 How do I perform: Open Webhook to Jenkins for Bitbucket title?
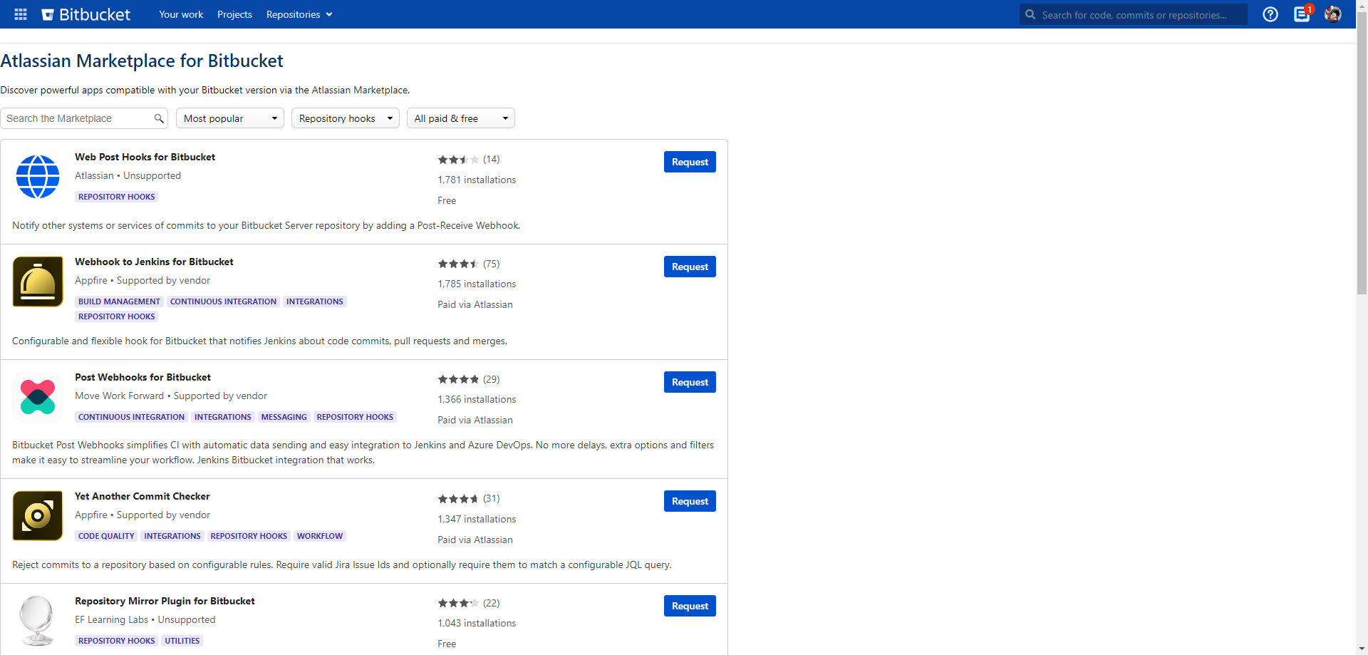pyautogui.click(x=154, y=262)
